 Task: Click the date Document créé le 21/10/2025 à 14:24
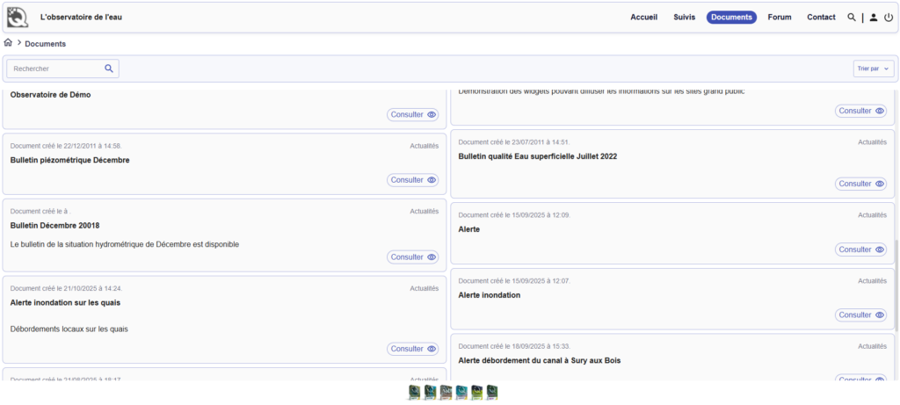pyautogui.click(x=66, y=288)
